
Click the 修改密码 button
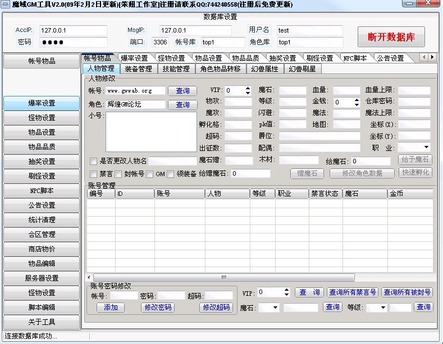click(x=158, y=308)
